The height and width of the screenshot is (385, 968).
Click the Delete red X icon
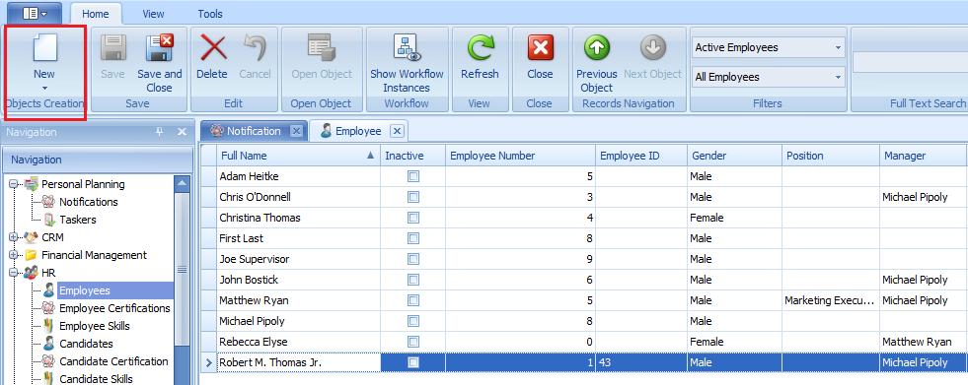point(212,48)
